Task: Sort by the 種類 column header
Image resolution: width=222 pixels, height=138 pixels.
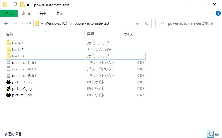Action: point(90,34)
